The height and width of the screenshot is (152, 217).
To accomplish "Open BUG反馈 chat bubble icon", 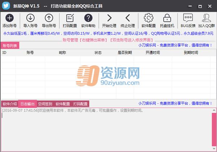I will (188, 18).
